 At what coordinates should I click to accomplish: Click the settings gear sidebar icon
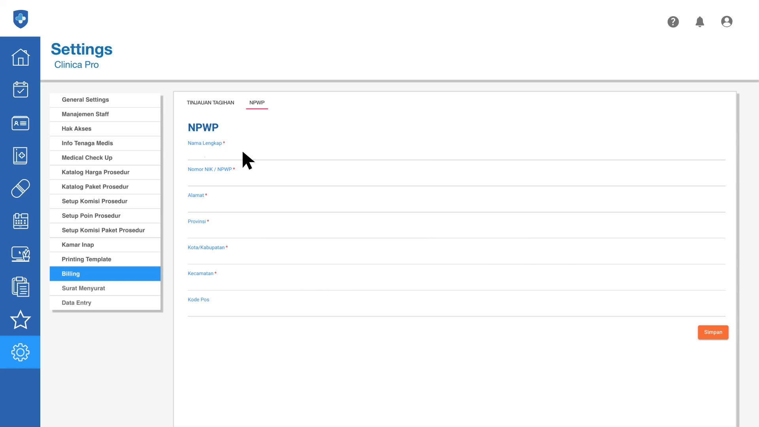point(20,352)
